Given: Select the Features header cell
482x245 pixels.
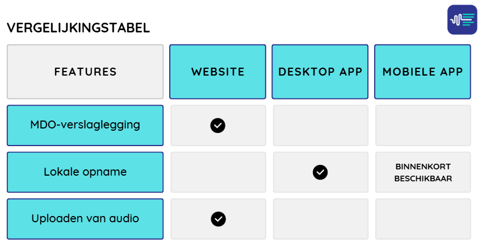Looking at the screenshot, I should click(x=85, y=72).
